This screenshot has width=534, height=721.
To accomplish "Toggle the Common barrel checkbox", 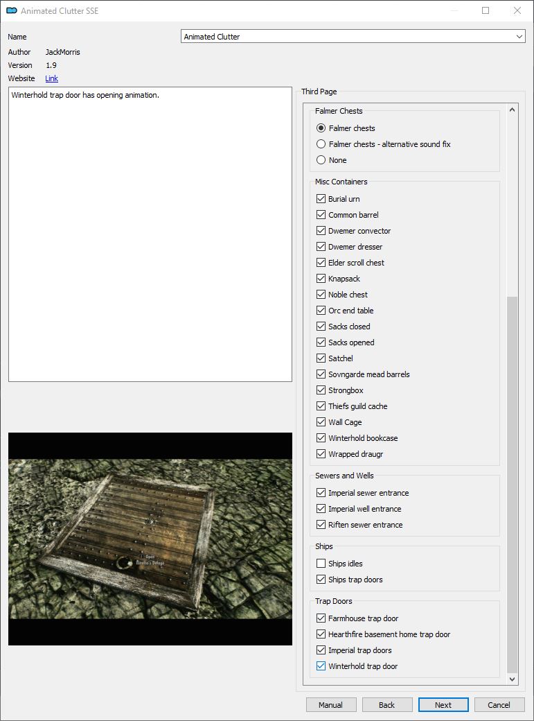I will (x=321, y=215).
